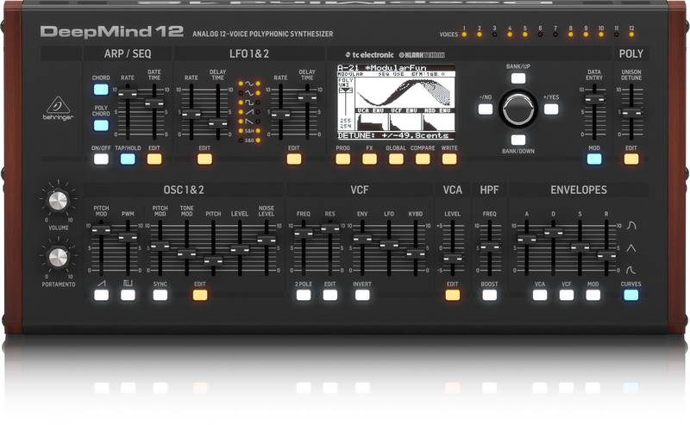Click the envelope Attack (A) slider
Image resolution: width=690 pixels, height=425 pixels.
527,239
